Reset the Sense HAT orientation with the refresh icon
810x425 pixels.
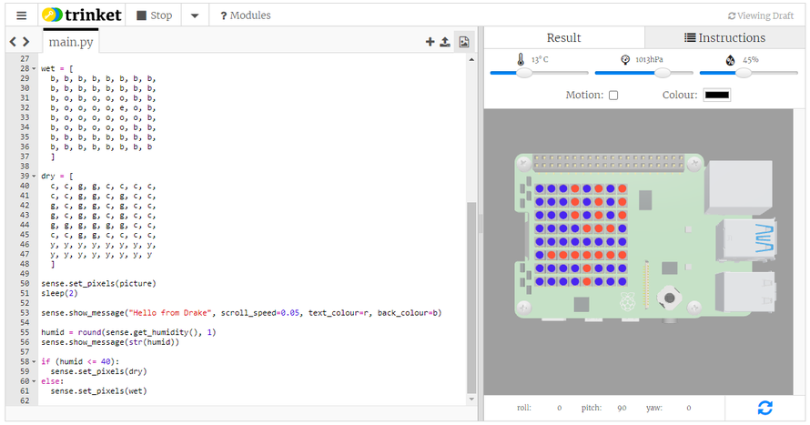(764, 408)
